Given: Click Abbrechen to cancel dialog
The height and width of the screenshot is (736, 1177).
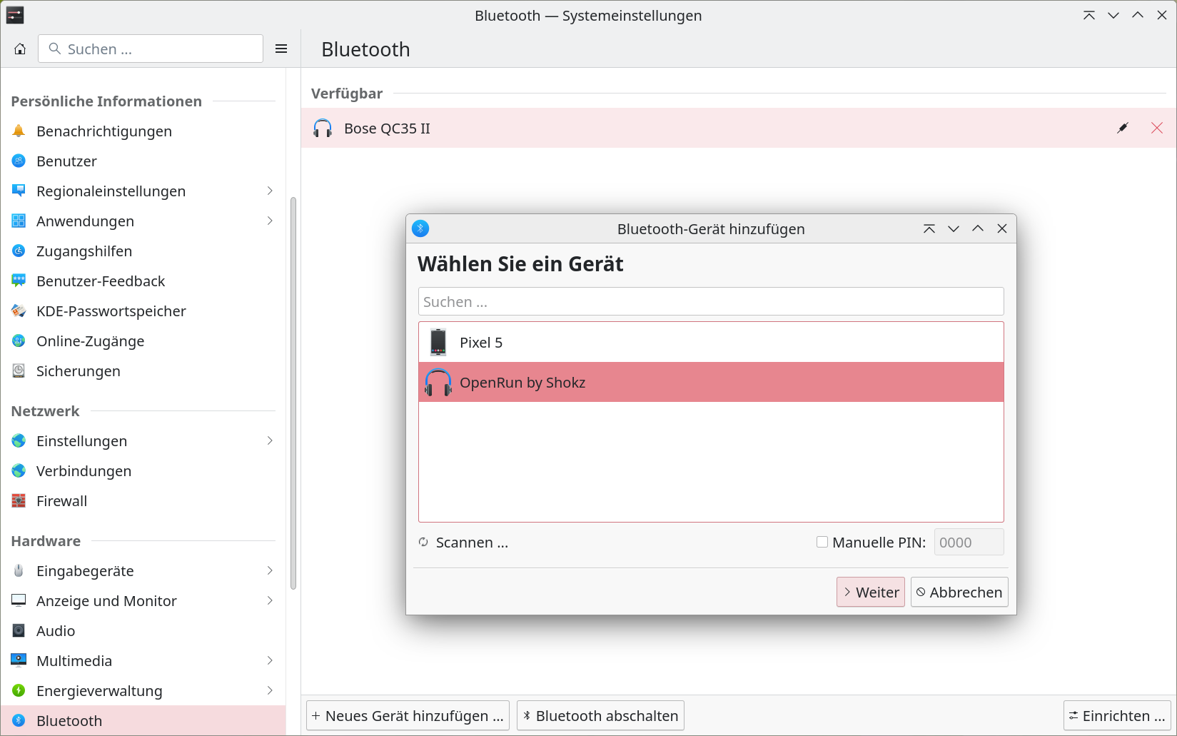Looking at the screenshot, I should click(959, 592).
